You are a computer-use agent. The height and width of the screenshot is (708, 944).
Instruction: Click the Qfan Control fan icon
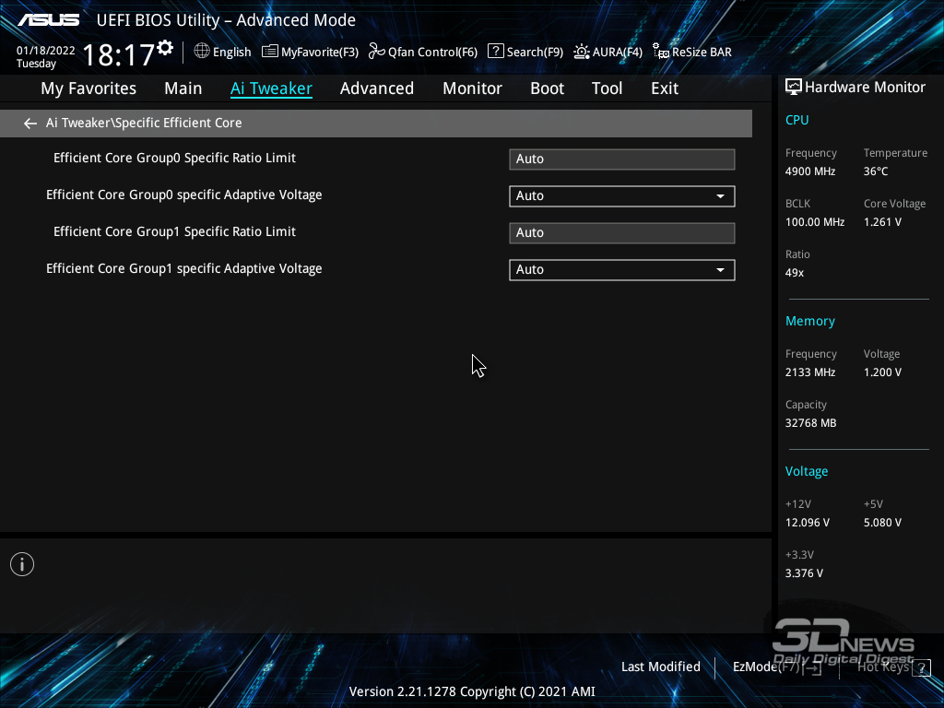tap(377, 52)
